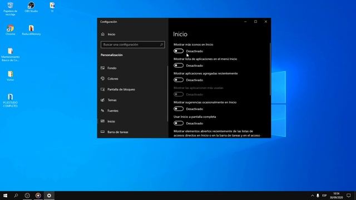Click the Fuentes font icon
Screen dimensions: 356x200
pyautogui.click(x=102, y=111)
